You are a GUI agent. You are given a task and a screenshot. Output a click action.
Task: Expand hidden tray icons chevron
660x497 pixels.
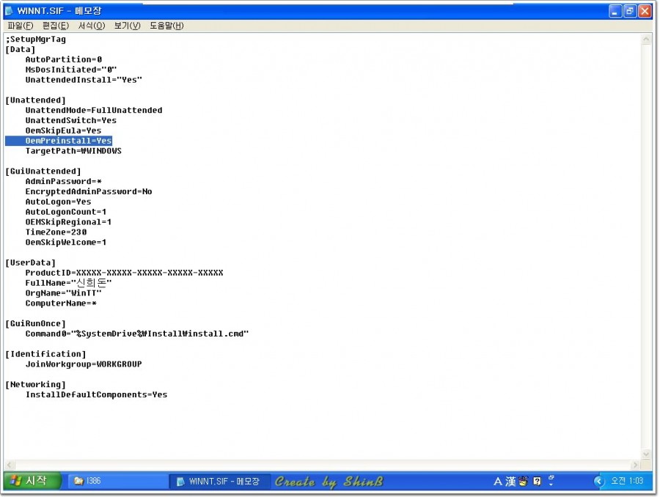pos(598,481)
